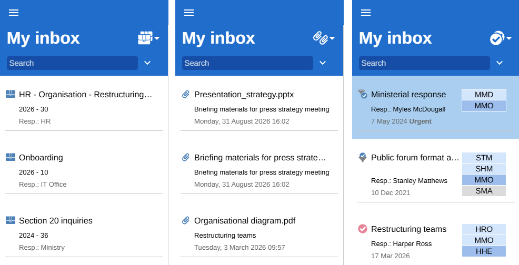This screenshot has height=265, width=519.
Task: Open the briefcase cases view selector
Action: pos(148,38)
